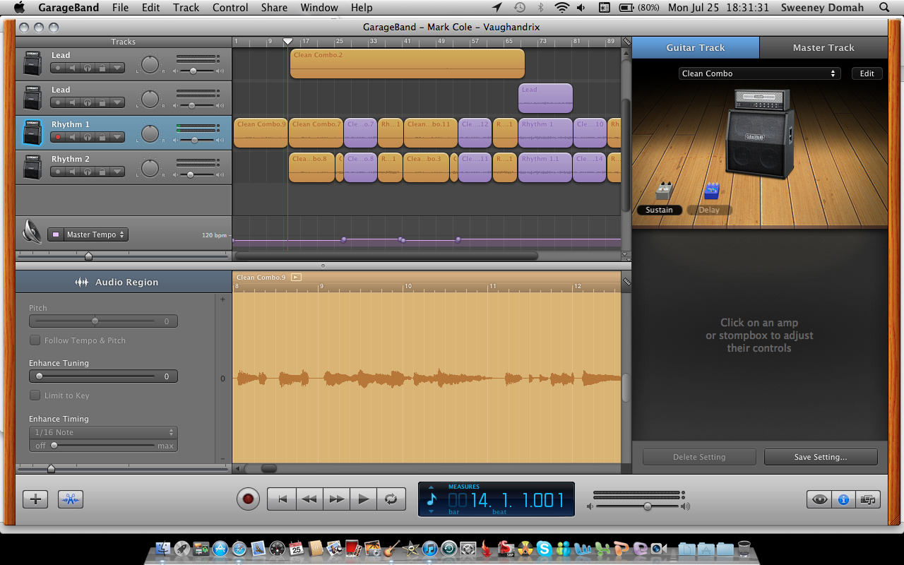Preview Clean Combo.9 region play icon
This screenshot has height=565, width=904.
click(296, 278)
